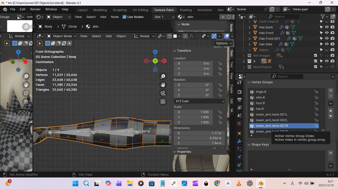The height and width of the screenshot is (189, 338).
Task: Toggle selectability arrow for Hair.Front
Action: [x=321, y=33]
